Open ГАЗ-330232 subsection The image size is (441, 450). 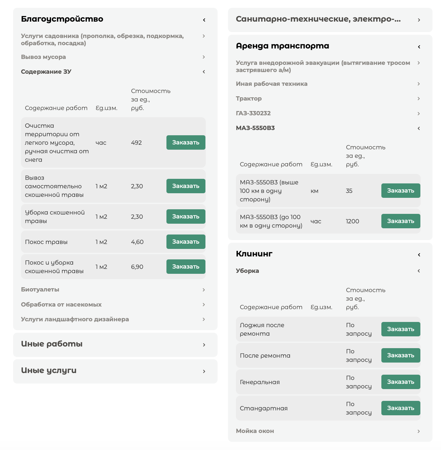[419, 114]
